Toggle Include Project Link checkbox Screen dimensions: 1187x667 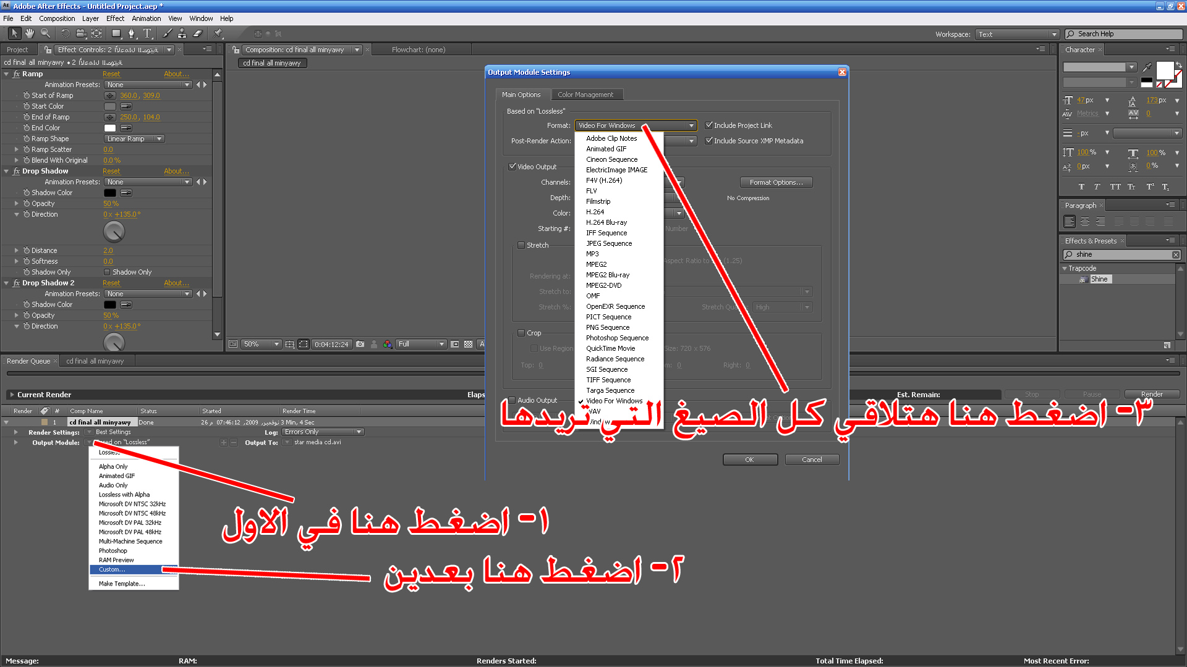click(x=709, y=125)
